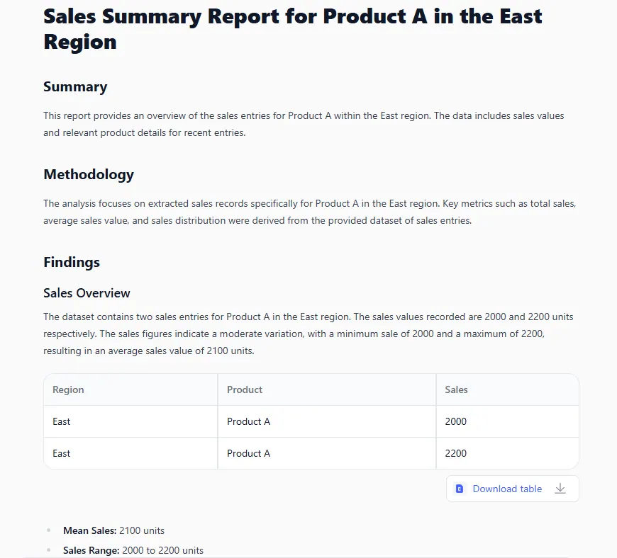
Task: Click the Sales Range bullet item
Action: coord(133,550)
